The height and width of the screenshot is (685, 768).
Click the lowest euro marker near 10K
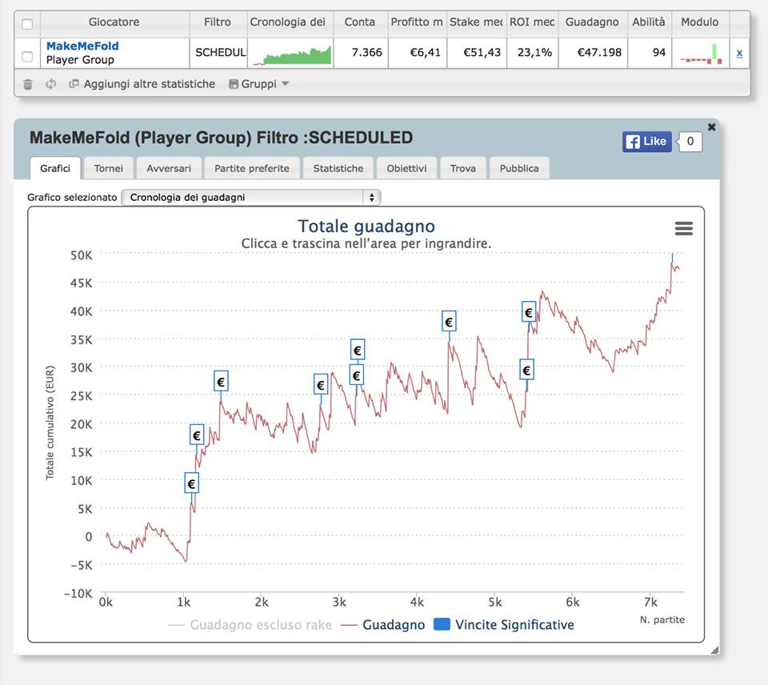[x=191, y=483]
